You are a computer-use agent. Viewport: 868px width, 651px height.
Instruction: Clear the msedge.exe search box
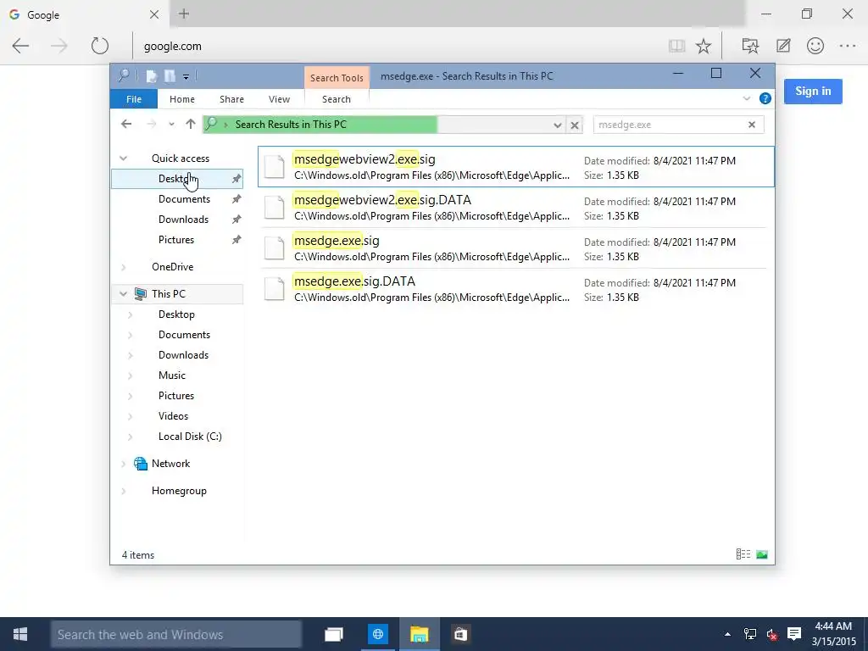[x=752, y=125]
